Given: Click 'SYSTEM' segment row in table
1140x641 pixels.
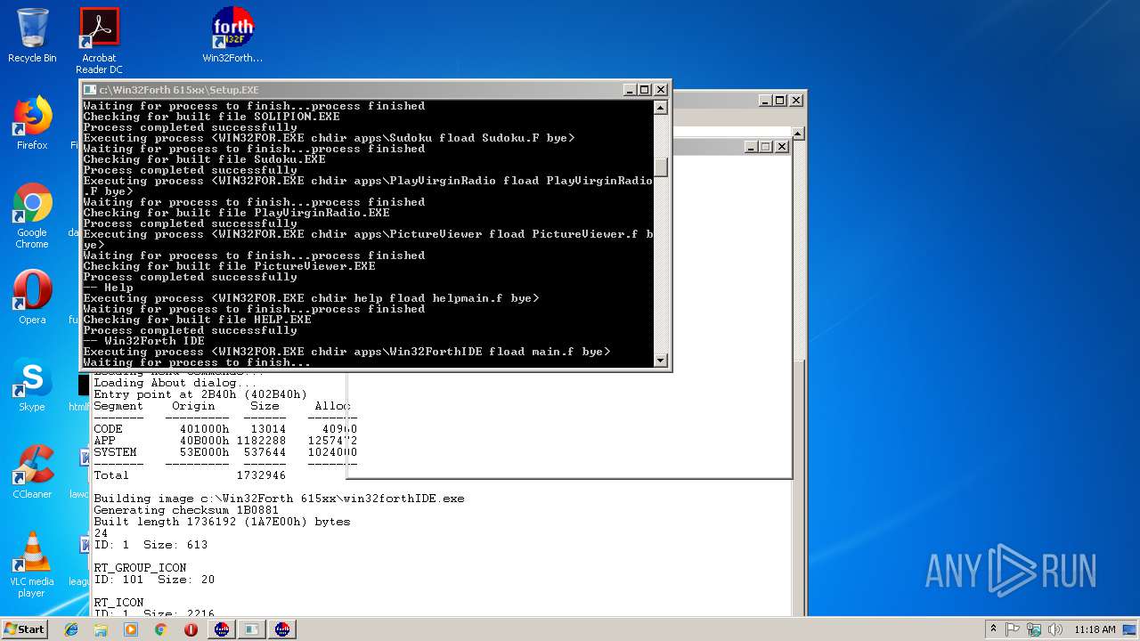Looking at the screenshot, I should [224, 452].
